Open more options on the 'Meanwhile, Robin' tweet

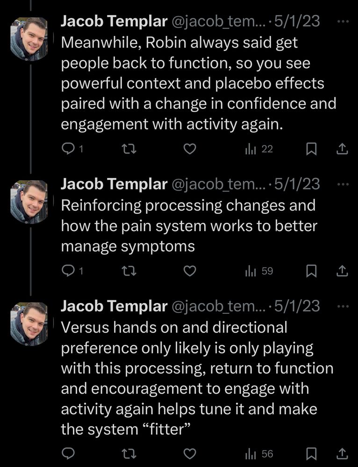point(343,21)
